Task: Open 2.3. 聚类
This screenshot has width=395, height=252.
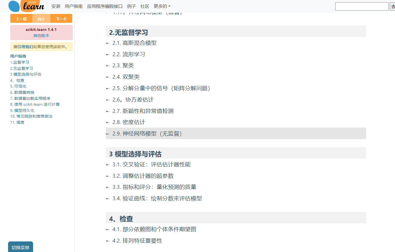Action: point(123,65)
